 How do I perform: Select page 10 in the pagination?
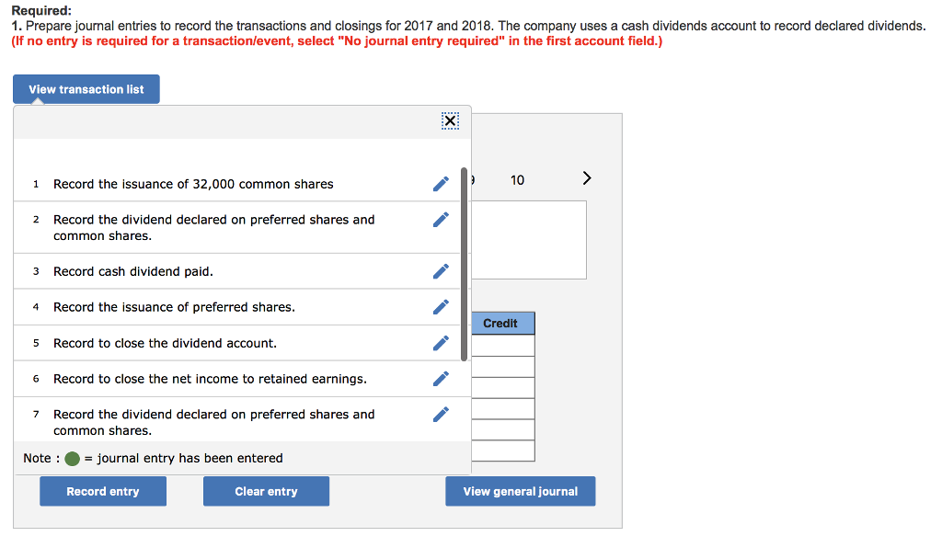(517, 180)
